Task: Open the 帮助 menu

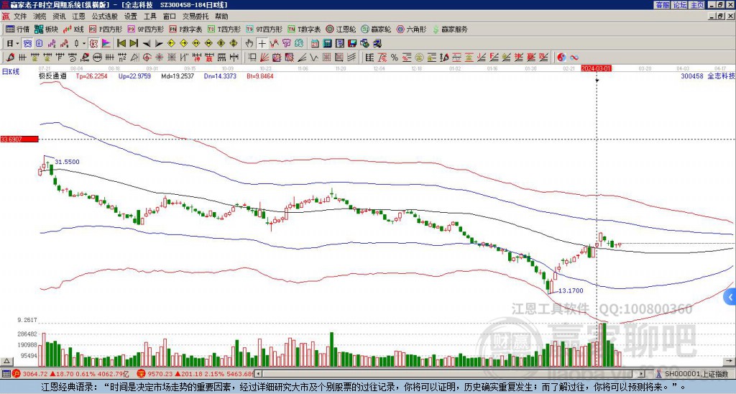Action: (x=221, y=17)
